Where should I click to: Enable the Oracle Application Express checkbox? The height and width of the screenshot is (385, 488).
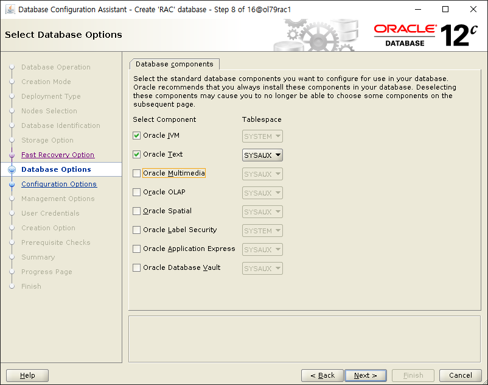point(136,249)
